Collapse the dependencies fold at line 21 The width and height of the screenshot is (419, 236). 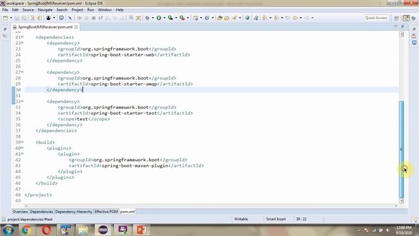22,37
